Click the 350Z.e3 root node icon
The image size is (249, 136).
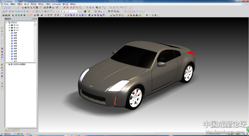9,23
